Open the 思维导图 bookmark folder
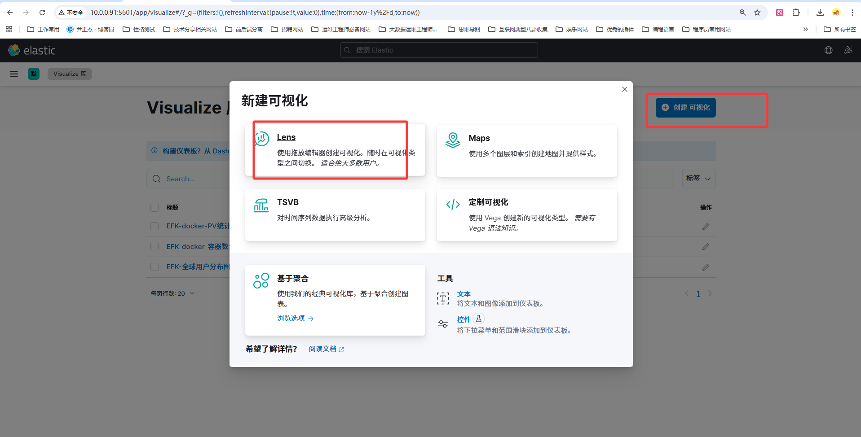This screenshot has width=861, height=437. 464,29
